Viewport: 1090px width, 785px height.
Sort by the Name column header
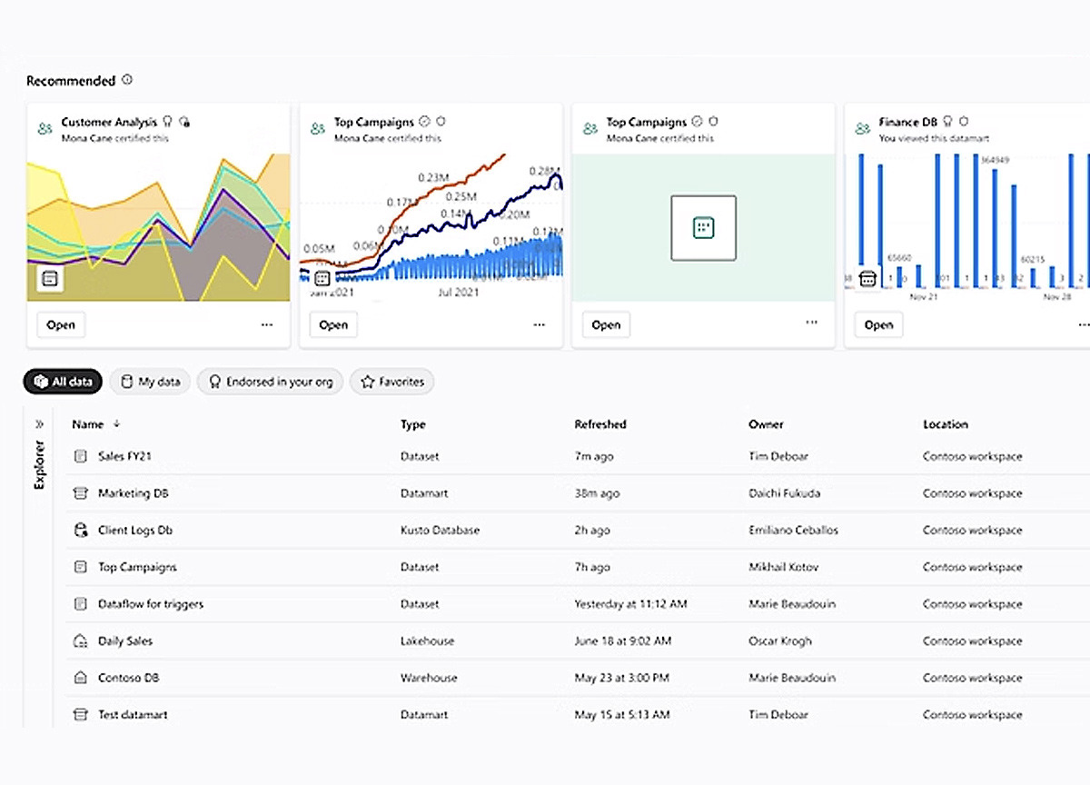88,424
